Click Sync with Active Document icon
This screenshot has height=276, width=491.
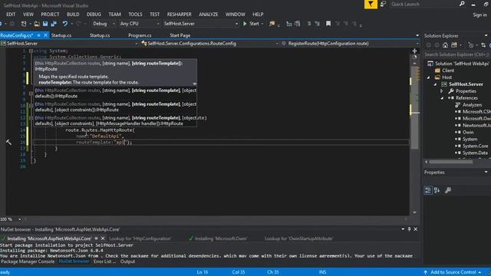coord(483,45)
